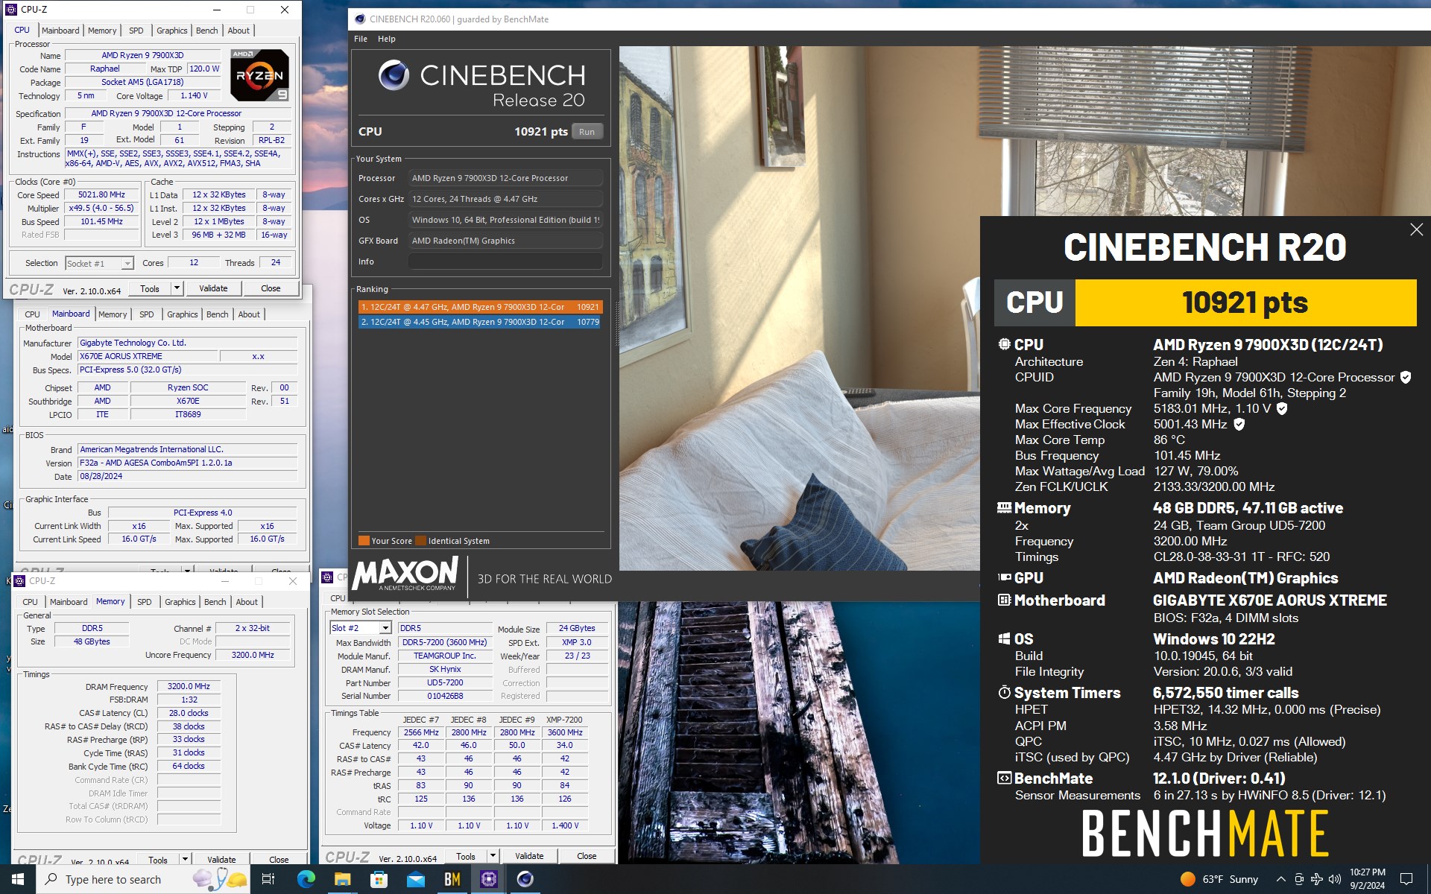The image size is (1431, 894).
Task: Open Microsoft Store taskbar icon
Action: pyautogui.click(x=379, y=879)
